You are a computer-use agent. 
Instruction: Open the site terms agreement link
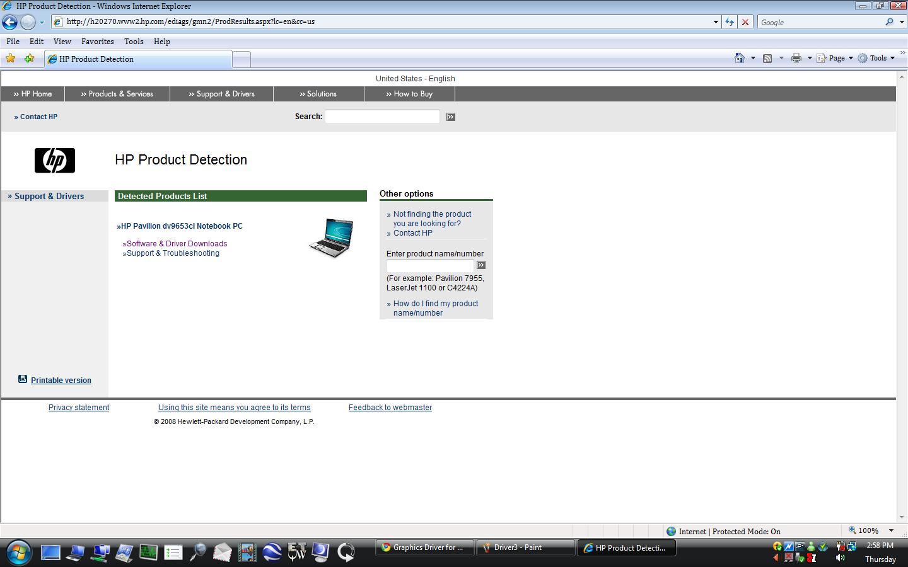coord(235,408)
